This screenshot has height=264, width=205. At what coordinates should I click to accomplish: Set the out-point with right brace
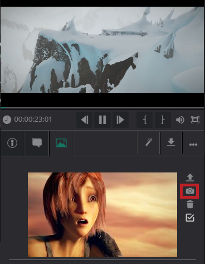pyautogui.click(x=163, y=119)
